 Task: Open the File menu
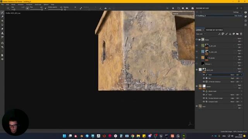coord(2,5)
